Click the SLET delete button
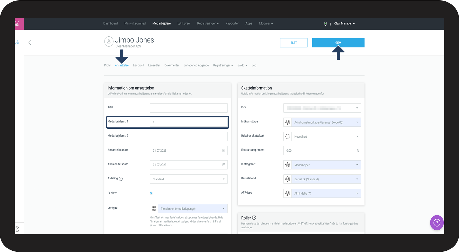Image resolution: width=459 pixels, height=252 pixels. point(294,43)
